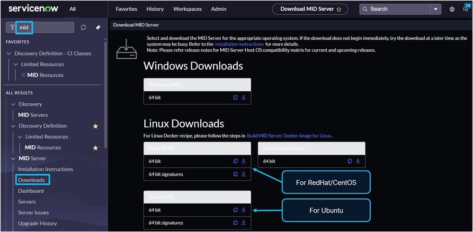Click the Linux Downloads heading
Image resolution: width=473 pixels, height=232 pixels.
click(x=184, y=124)
